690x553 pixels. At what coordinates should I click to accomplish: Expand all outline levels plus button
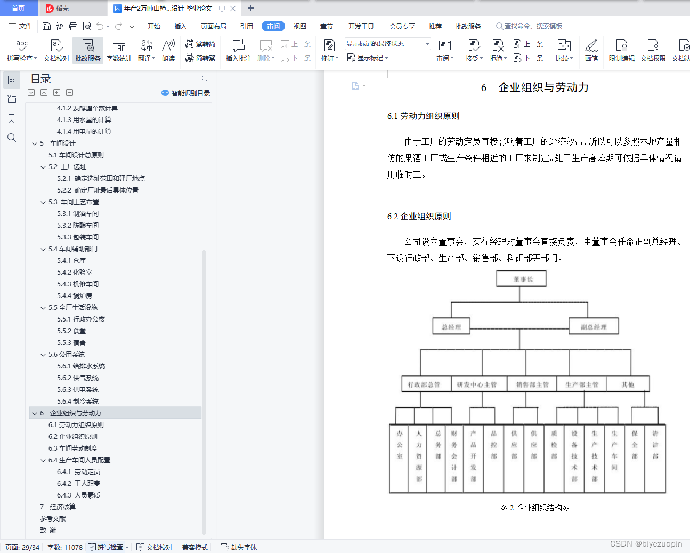click(x=56, y=93)
